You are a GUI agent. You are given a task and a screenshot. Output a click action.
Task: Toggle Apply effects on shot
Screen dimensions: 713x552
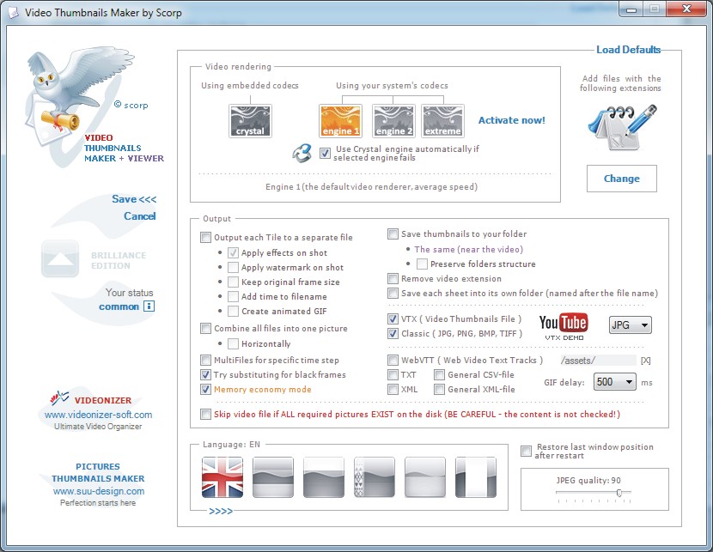pos(233,252)
